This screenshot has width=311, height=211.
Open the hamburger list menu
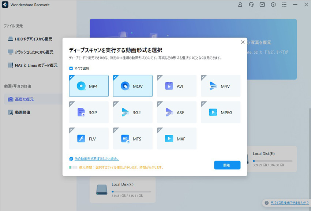[284, 5]
